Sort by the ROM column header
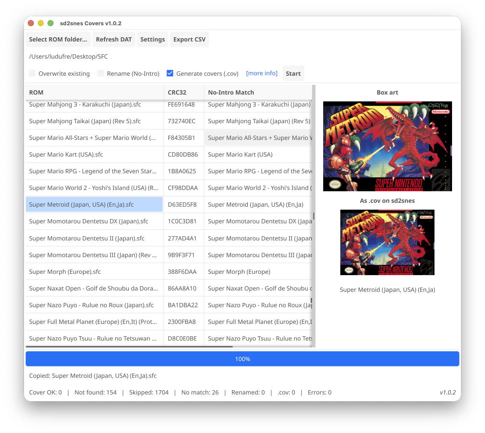 click(94, 92)
